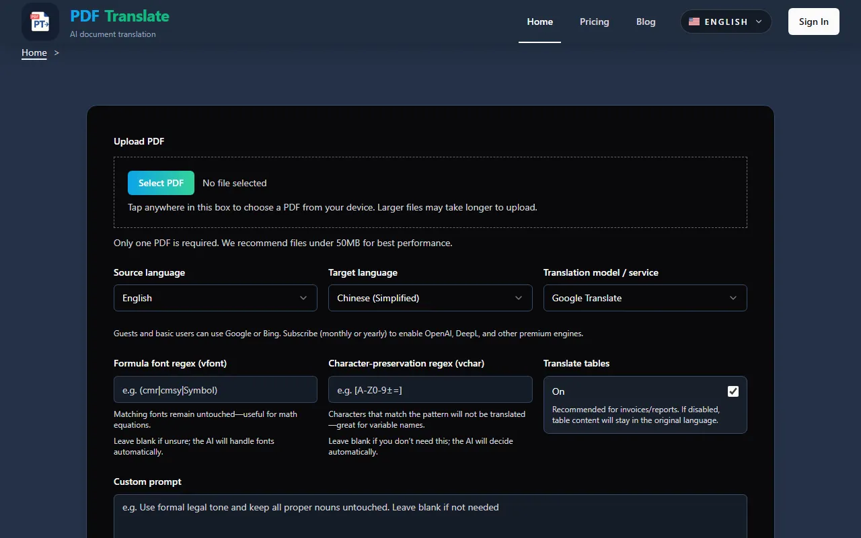Image resolution: width=861 pixels, height=538 pixels.
Task: Focus the Character-preservation regex field
Action: pos(430,389)
